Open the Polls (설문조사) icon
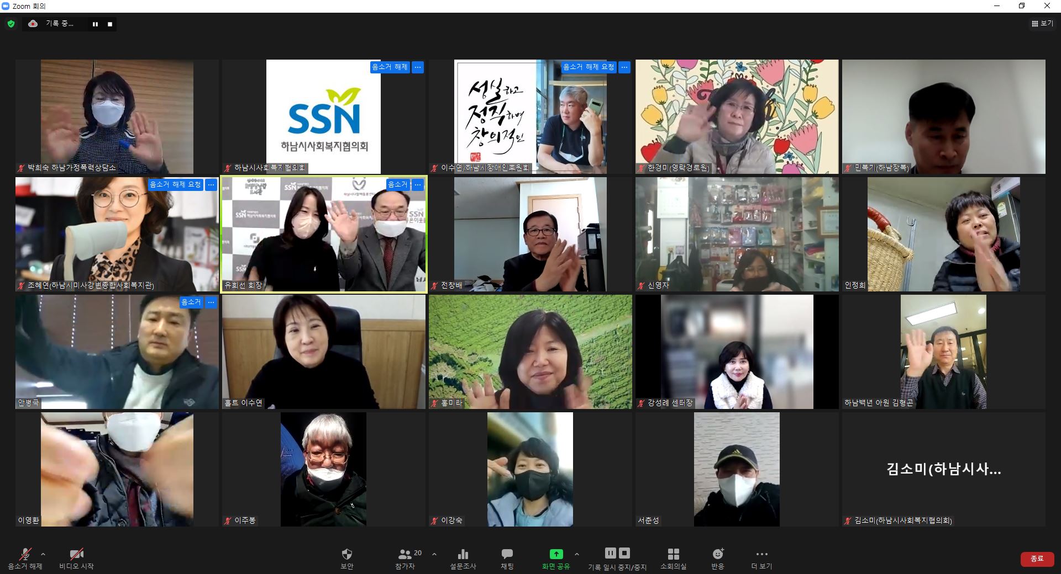This screenshot has width=1061, height=574. (463, 554)
